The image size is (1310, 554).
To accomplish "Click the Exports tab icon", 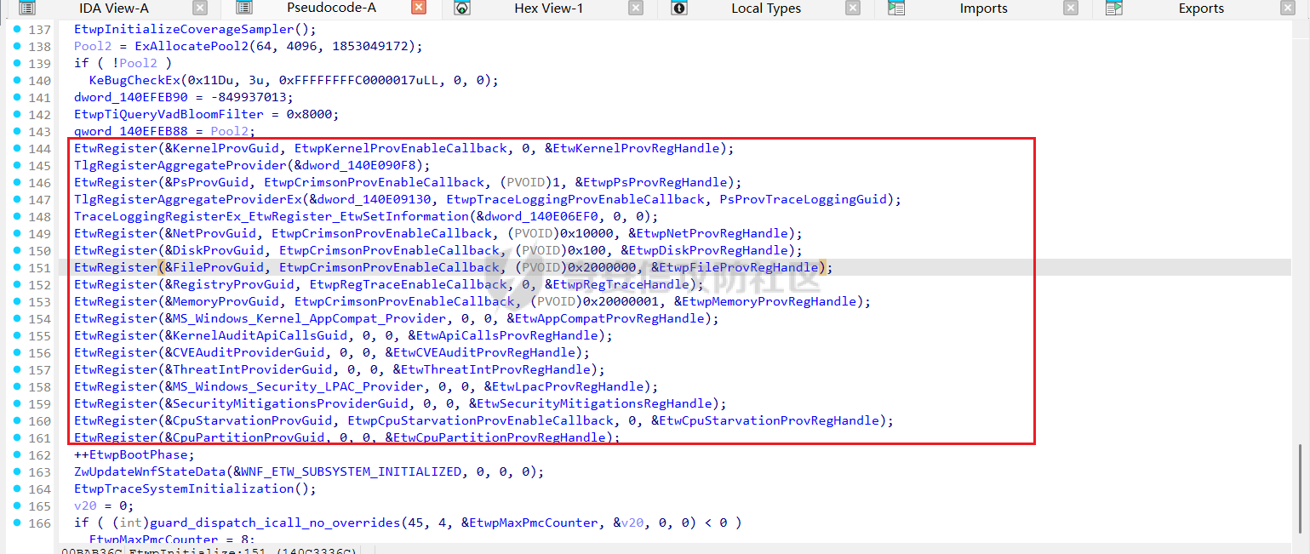I will pyautogui.click(x=1114, y=9).
